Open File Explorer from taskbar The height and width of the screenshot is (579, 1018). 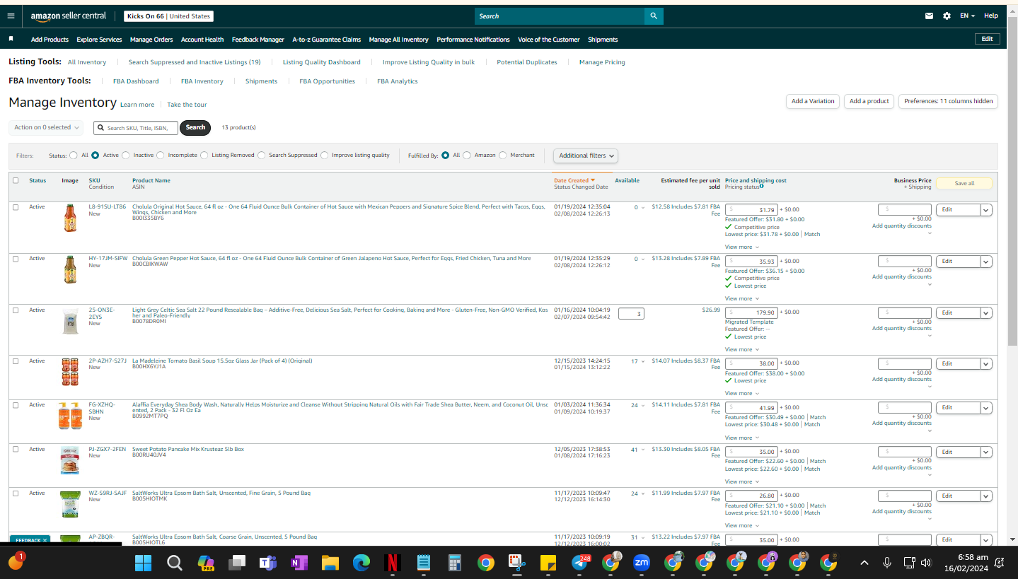click(330, 563)
